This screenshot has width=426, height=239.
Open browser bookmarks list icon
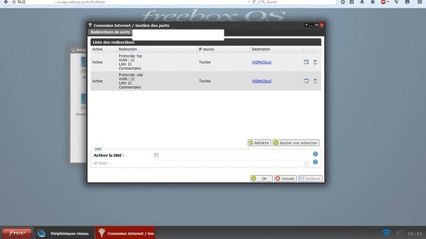click(352, 2)
